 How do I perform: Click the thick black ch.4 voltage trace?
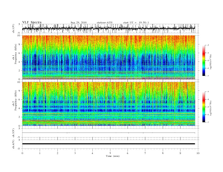[108, 144]
